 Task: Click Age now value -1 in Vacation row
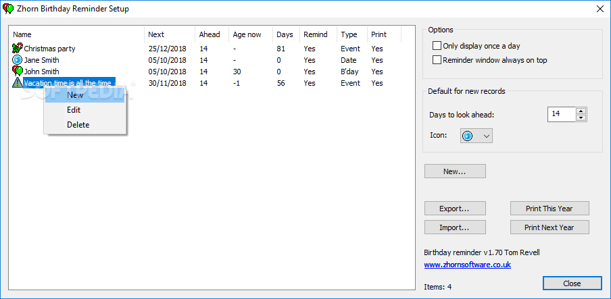[x=236, y=83]
